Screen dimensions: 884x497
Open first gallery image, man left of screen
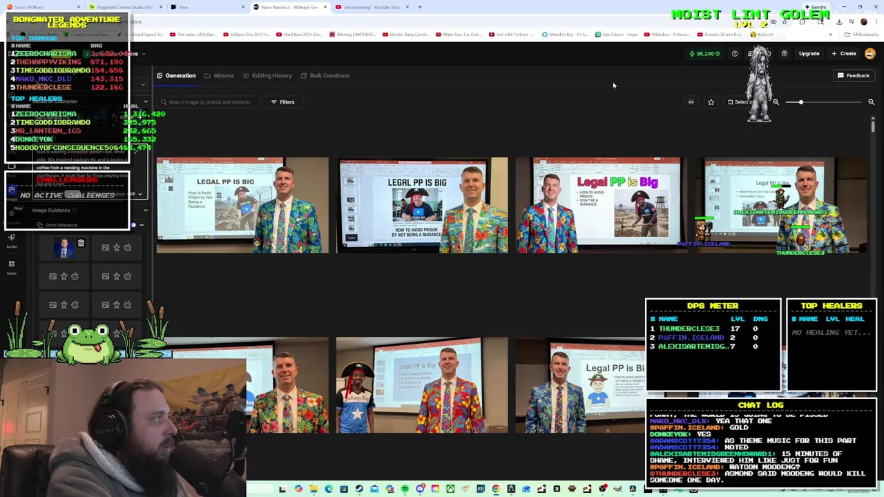(x=242, y=205)
